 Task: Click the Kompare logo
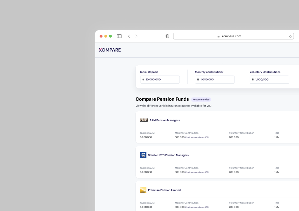pyautogui.click(x=110, y=50)
